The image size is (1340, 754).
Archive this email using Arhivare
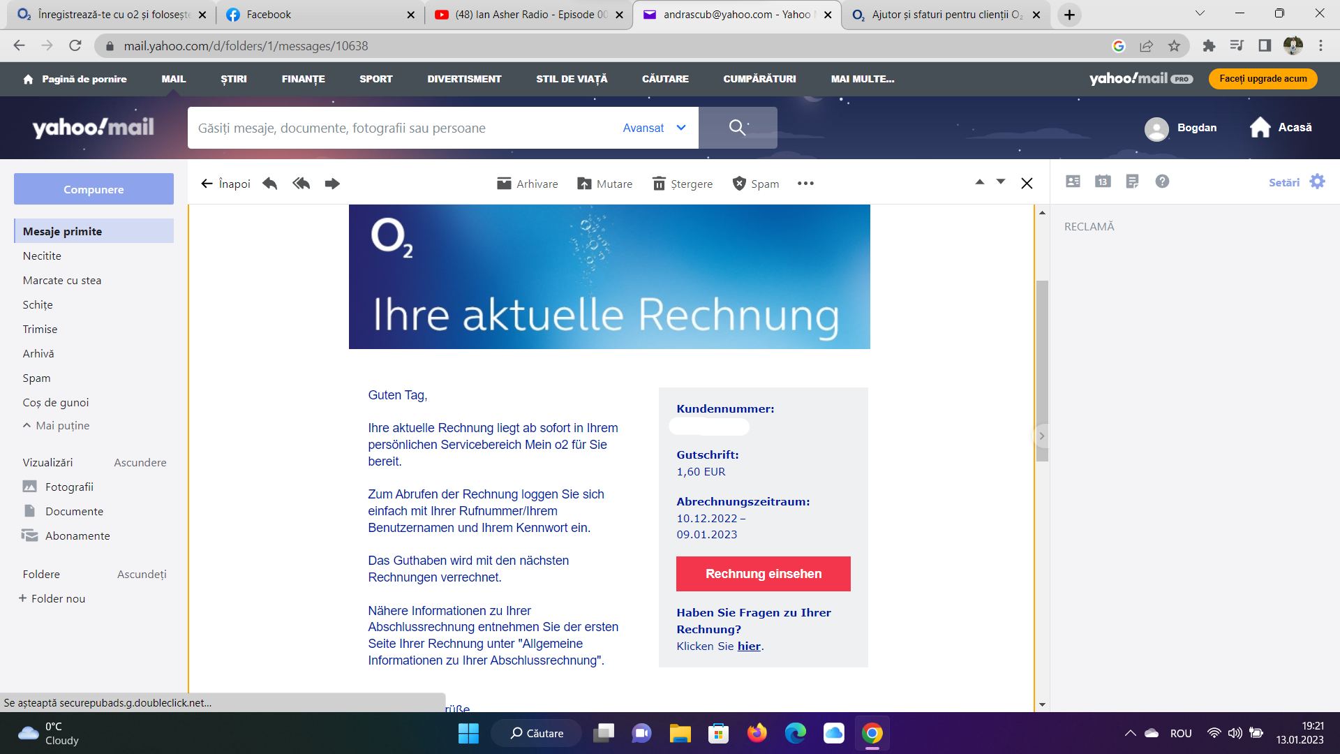pyautogui.click(x=527, y=184)
